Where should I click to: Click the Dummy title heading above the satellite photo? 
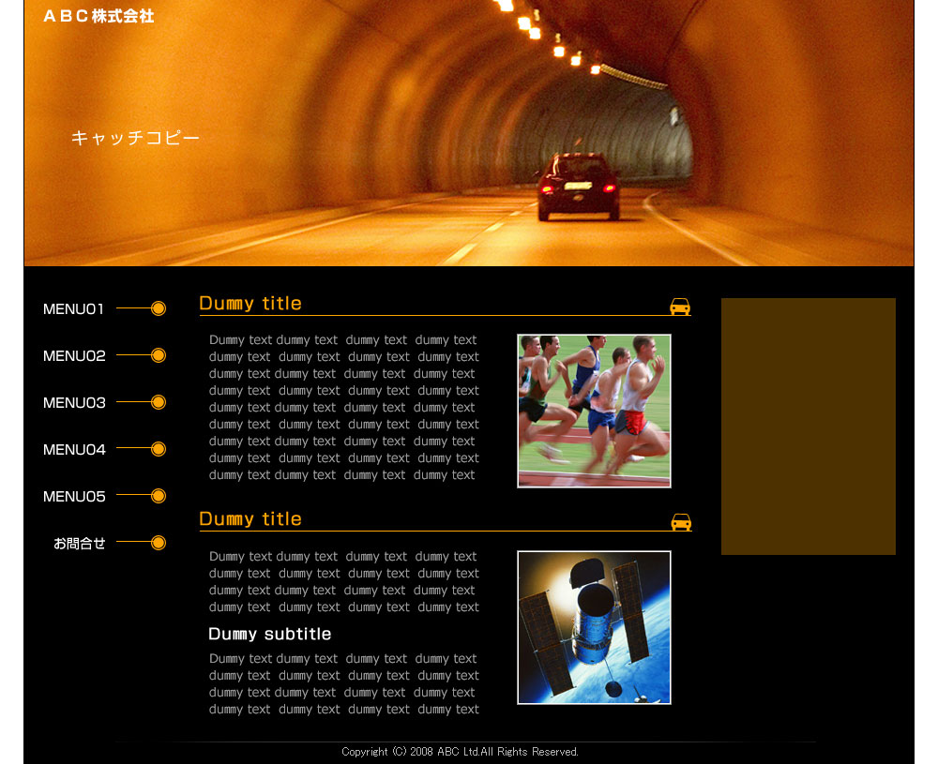coord(250,519)
